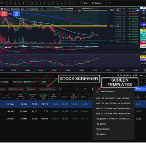Click the blue 1.58 BUY button
The height and width of the screenshot is (143, 146).
coord(16,14)
